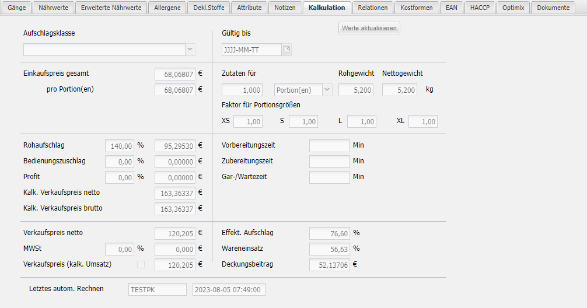Click the Gar-/Wartezeit input field
This screenshot has height=308, width=587.
[329, 177]
